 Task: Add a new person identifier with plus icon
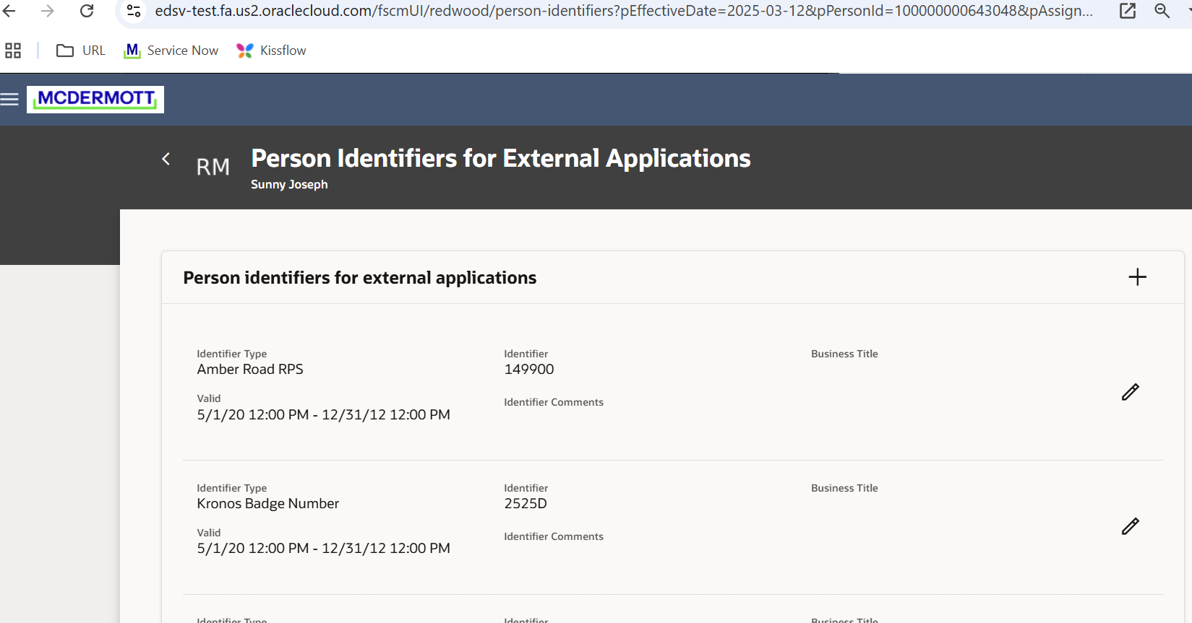(1138, 277)
